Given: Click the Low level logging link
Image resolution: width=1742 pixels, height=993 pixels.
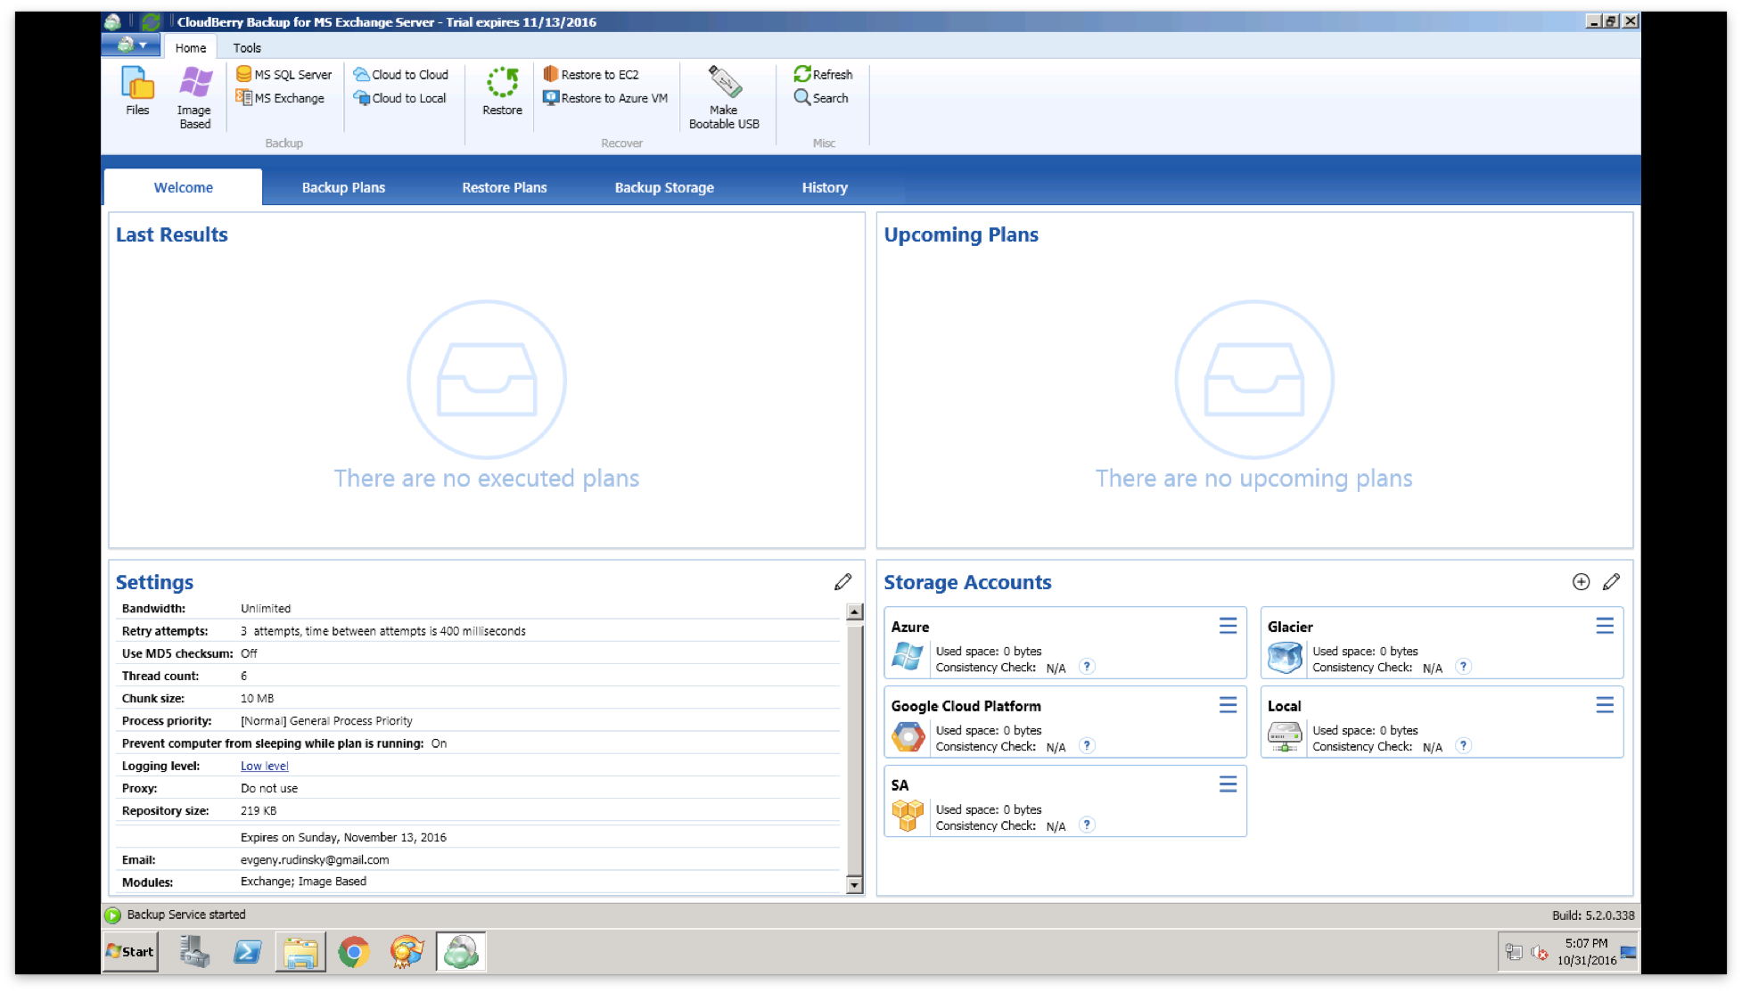Looking at the screenshot, I should coord(265,766).
